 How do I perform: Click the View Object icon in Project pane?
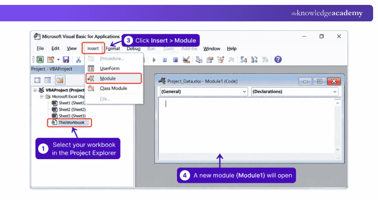coord(48,80)
